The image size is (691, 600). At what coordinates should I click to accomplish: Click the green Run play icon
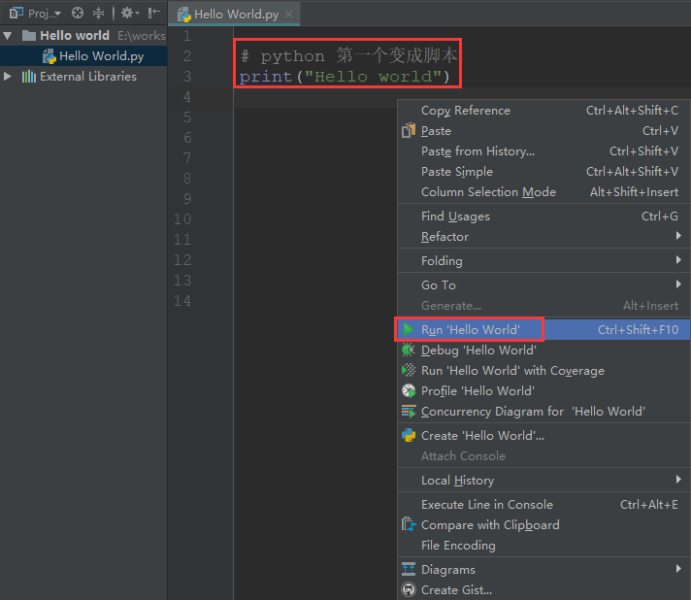[409, 329]
